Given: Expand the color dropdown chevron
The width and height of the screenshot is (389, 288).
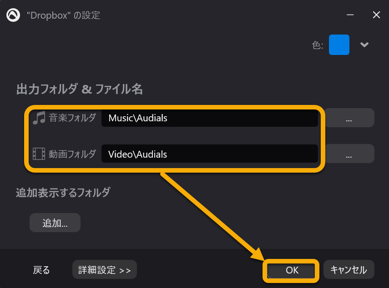Looking at the screenshot, I should pyautogui.click(x=364, y=45).
